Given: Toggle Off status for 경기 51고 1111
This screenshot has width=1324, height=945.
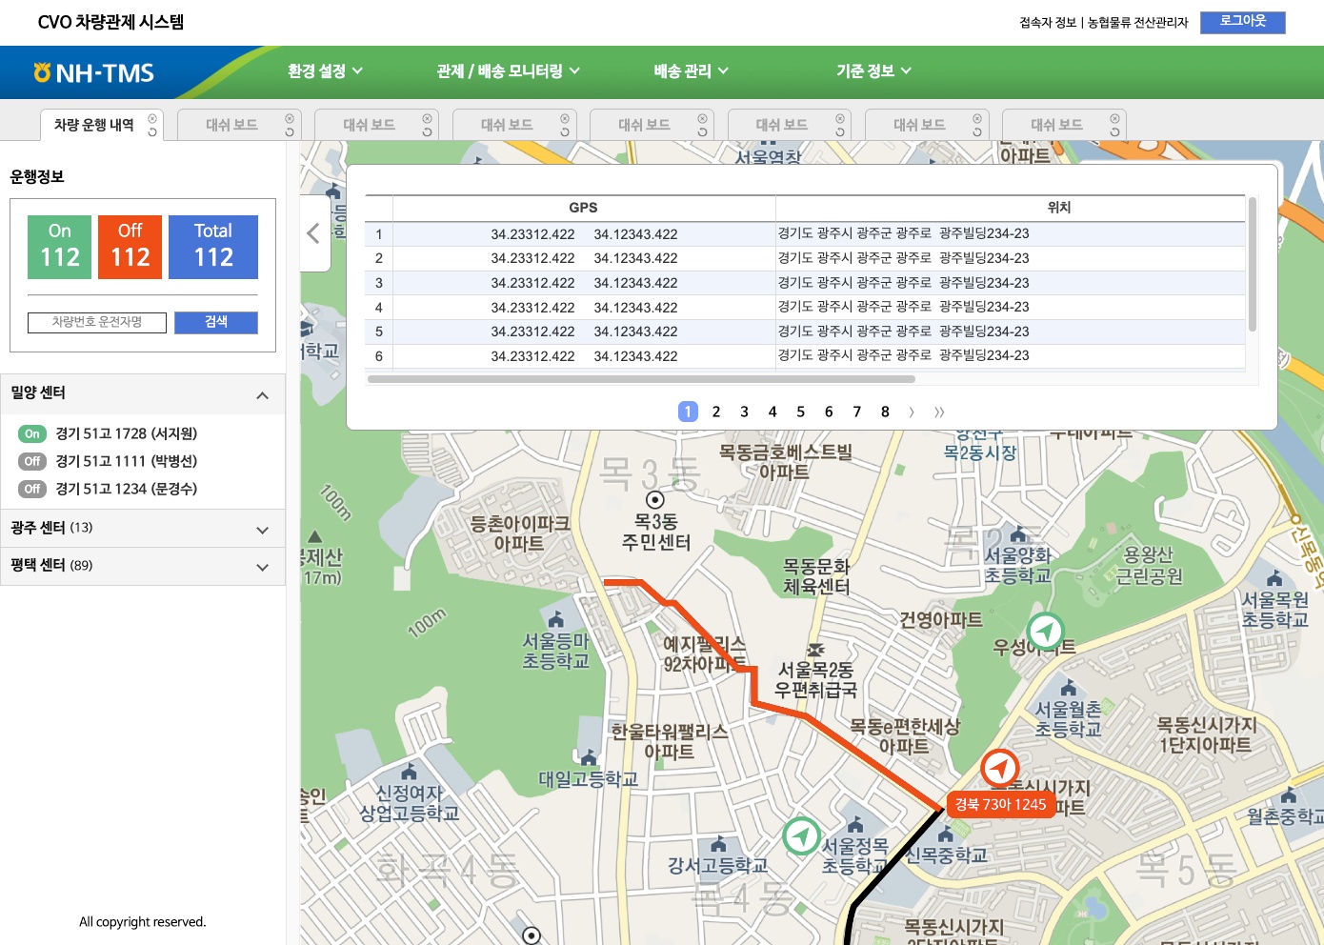Looking at the screenshot, I should (x=32, y=462).
